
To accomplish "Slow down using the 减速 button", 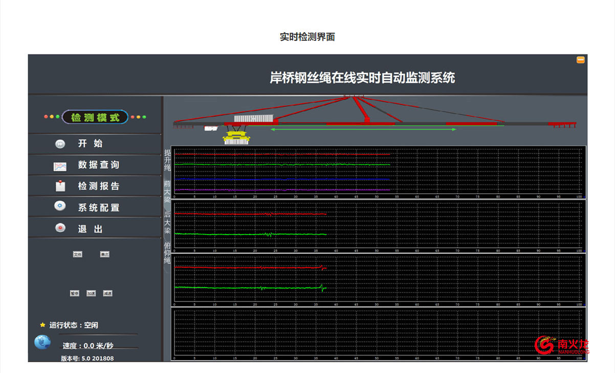I will point(107,293).
